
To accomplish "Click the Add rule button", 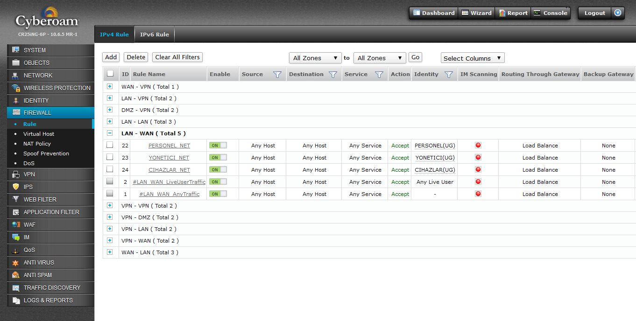I will [111, 57].
